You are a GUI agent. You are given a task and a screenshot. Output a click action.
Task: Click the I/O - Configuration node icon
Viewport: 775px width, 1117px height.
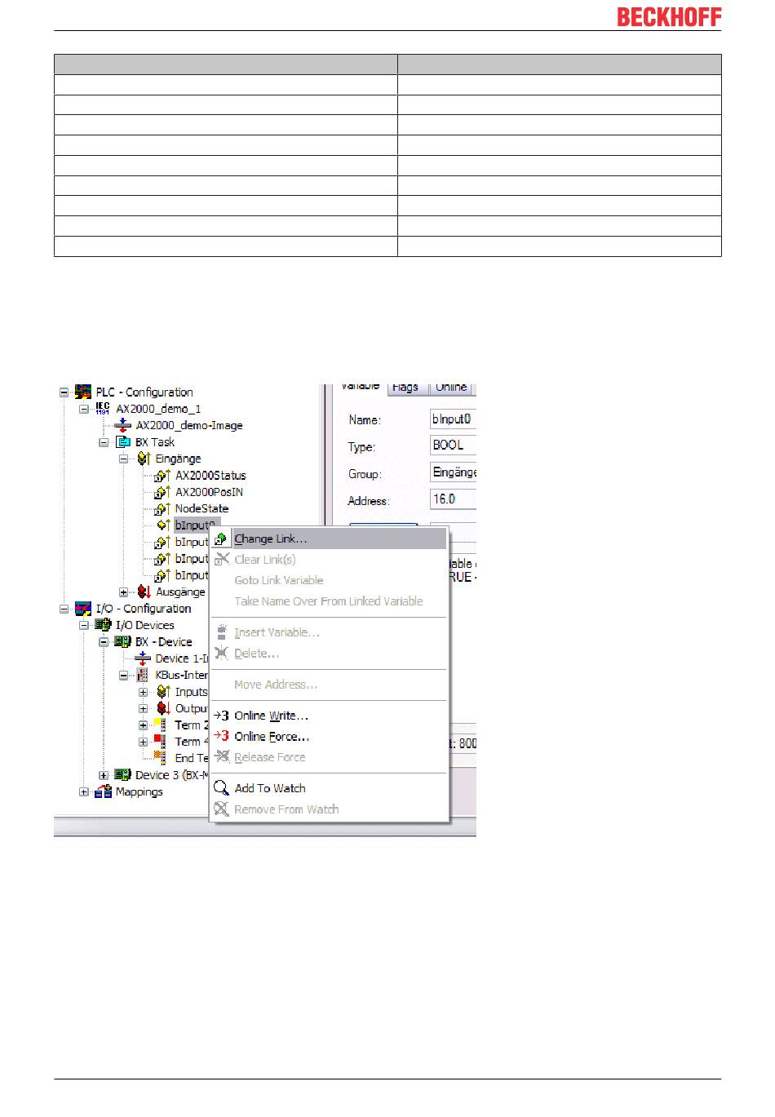[x=83, y=609]
